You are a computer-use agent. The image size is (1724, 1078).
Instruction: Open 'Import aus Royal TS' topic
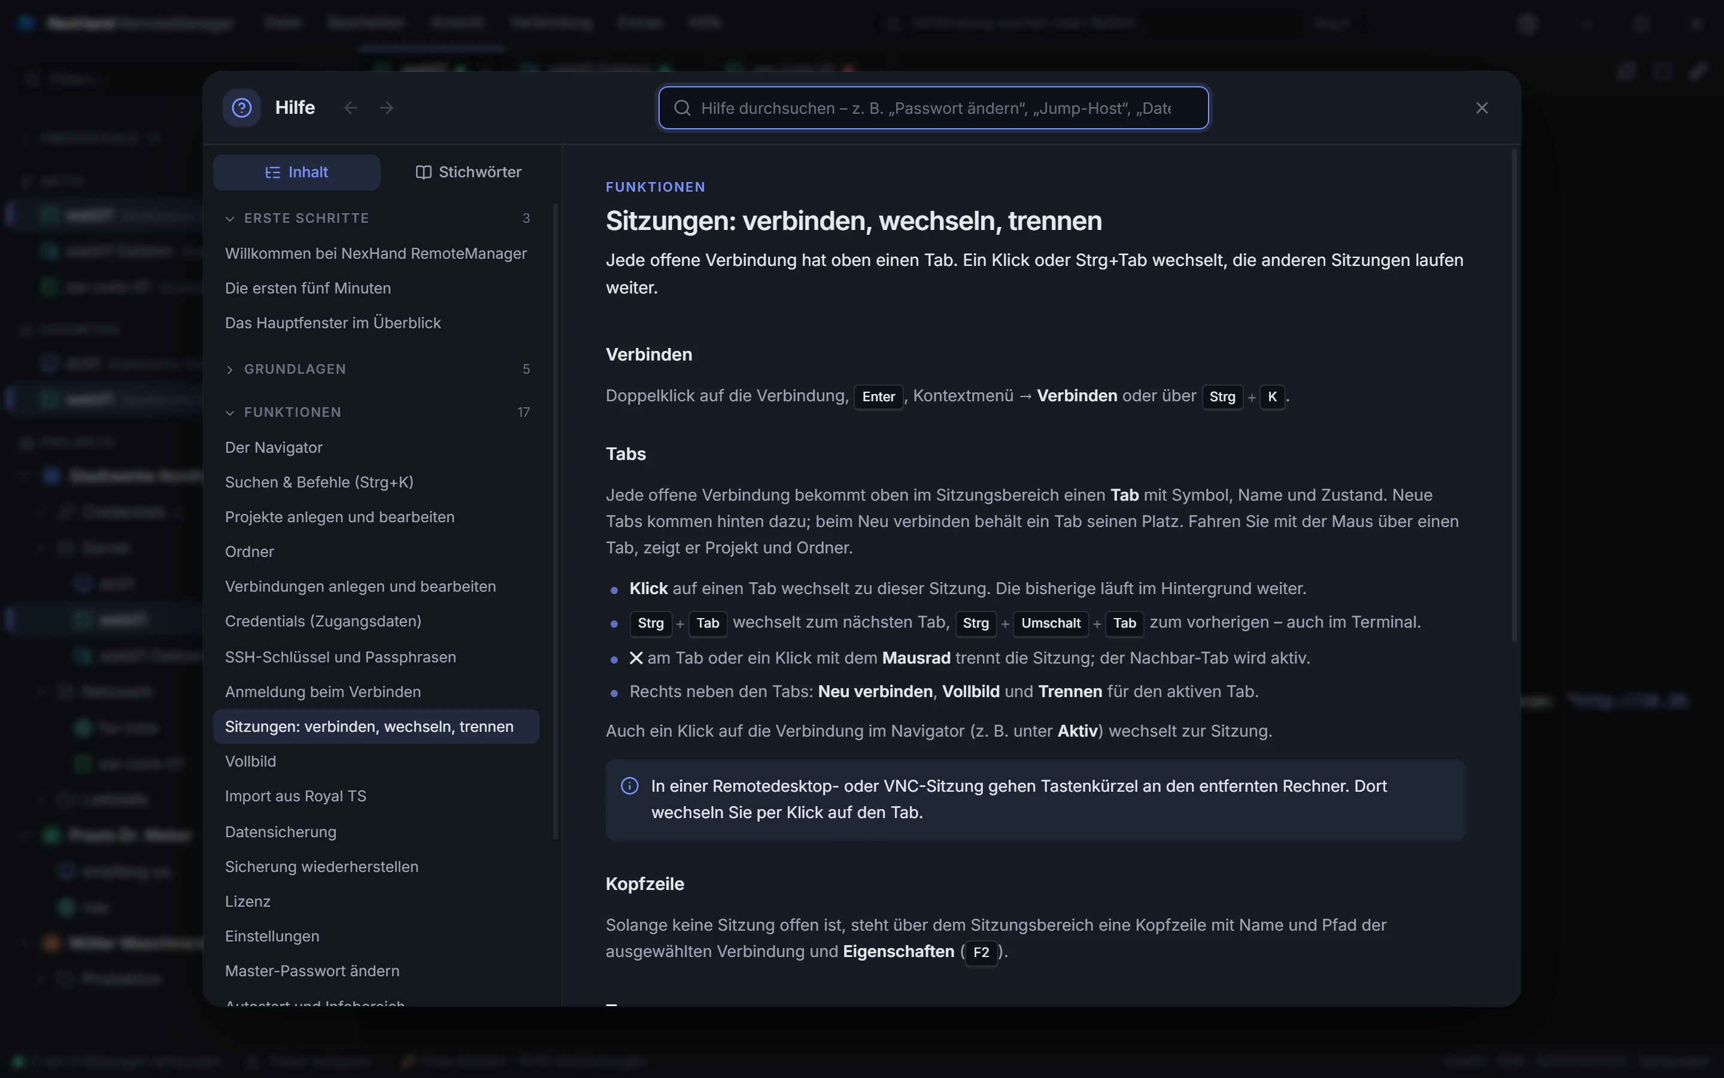376,797
